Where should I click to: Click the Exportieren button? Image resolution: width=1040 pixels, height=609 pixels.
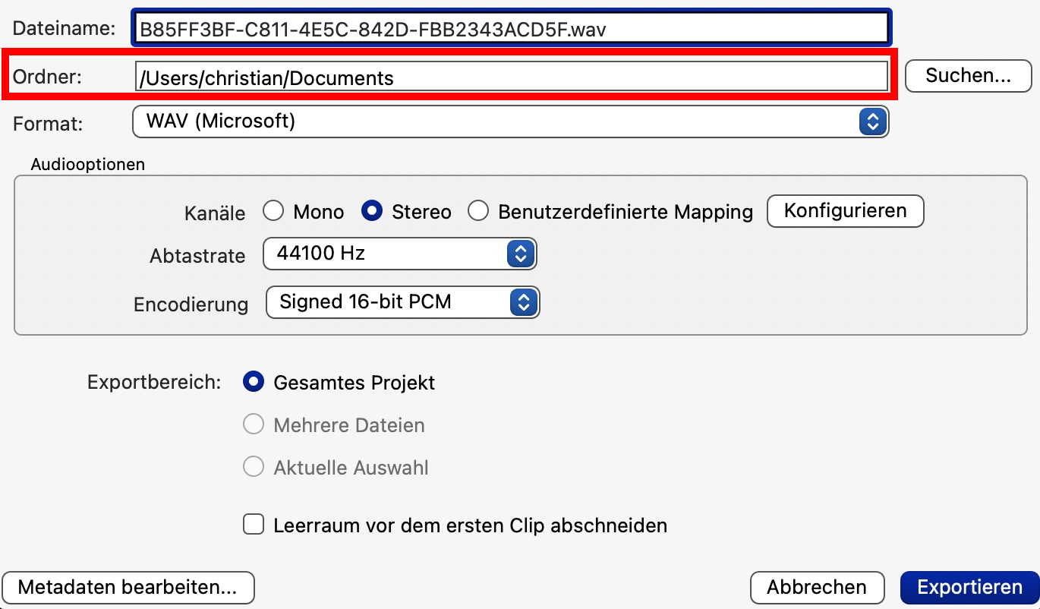click(969, 587)
